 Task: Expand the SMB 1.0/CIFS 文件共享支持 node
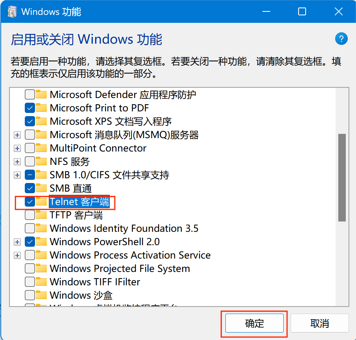(17, 175)
